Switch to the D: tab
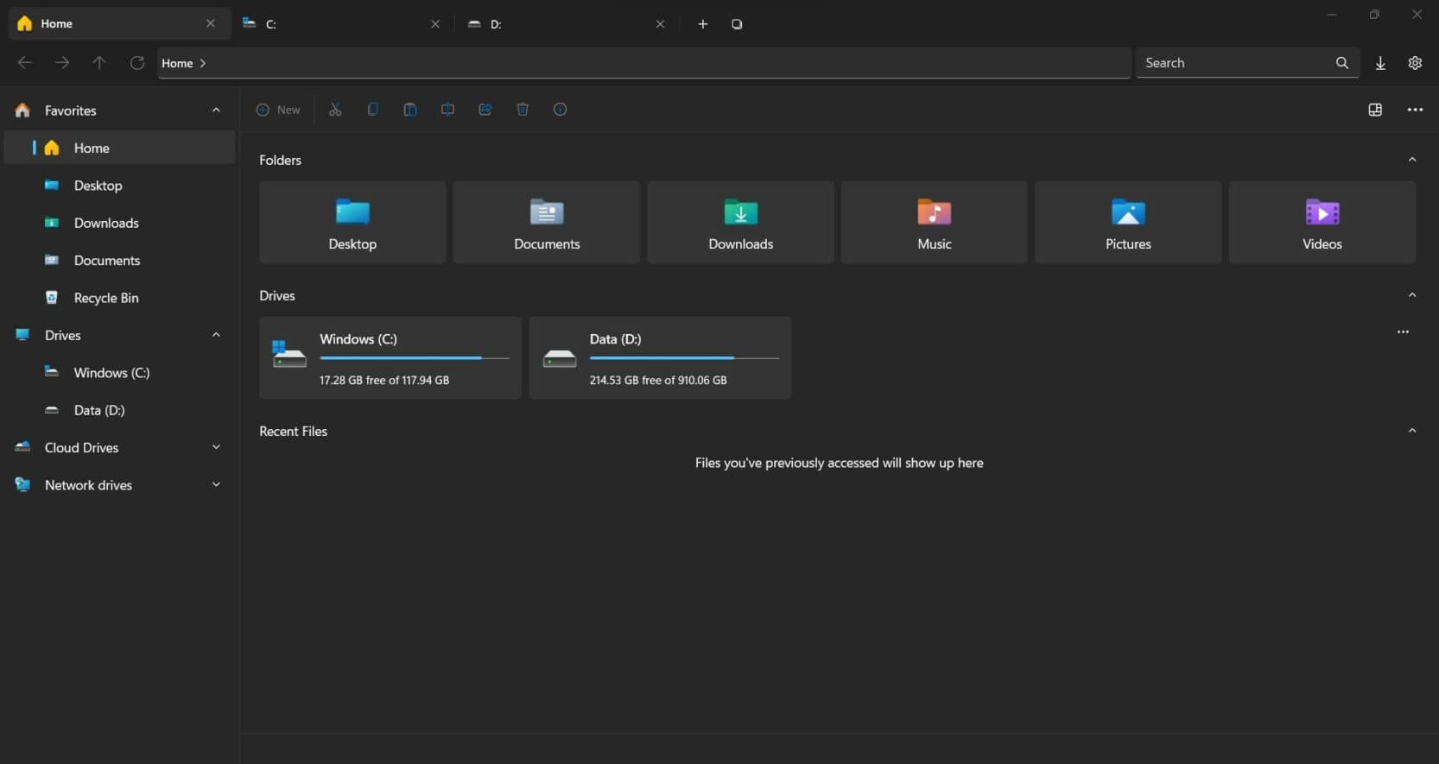This screenshot has width=1439, height=764. [x=567, y=24]
